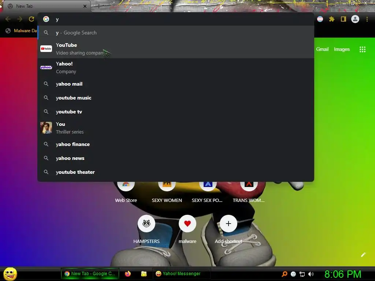Image resolution: width=375 pixels, height=281 pixels.
Task: Click the Yahoo logo thumbnail
Action: coord(46,67)
